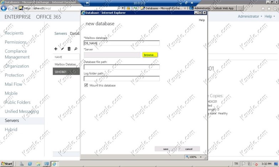Viewport: 279px width, 167px height.
Task: Open Internet Explorer tools gear icon
Action: click(275, 9)
